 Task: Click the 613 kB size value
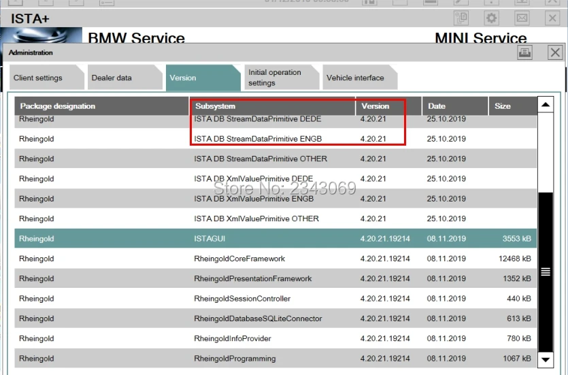click(x=519, y=319)
